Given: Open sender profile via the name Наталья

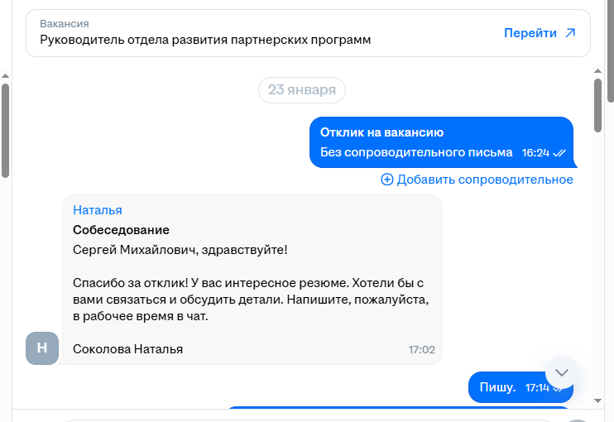Looking at the screenshot, I should pos(98,210).
